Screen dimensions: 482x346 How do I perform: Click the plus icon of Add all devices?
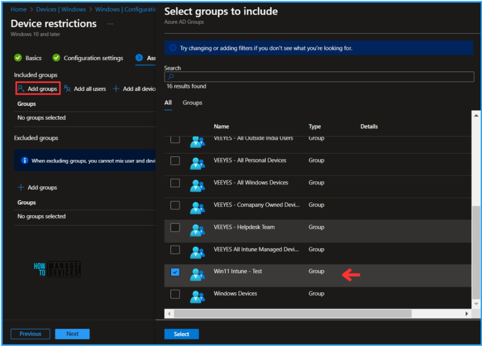[116, 89]
